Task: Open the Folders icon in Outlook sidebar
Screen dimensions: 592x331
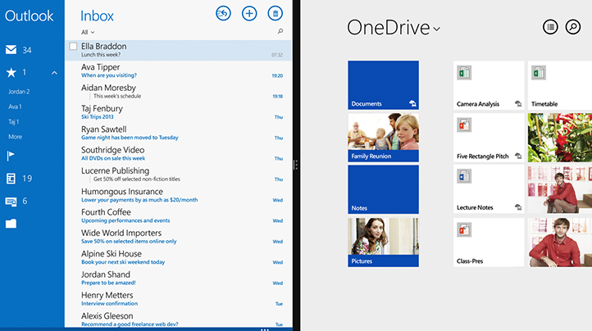Action: (x=11, y=223)
